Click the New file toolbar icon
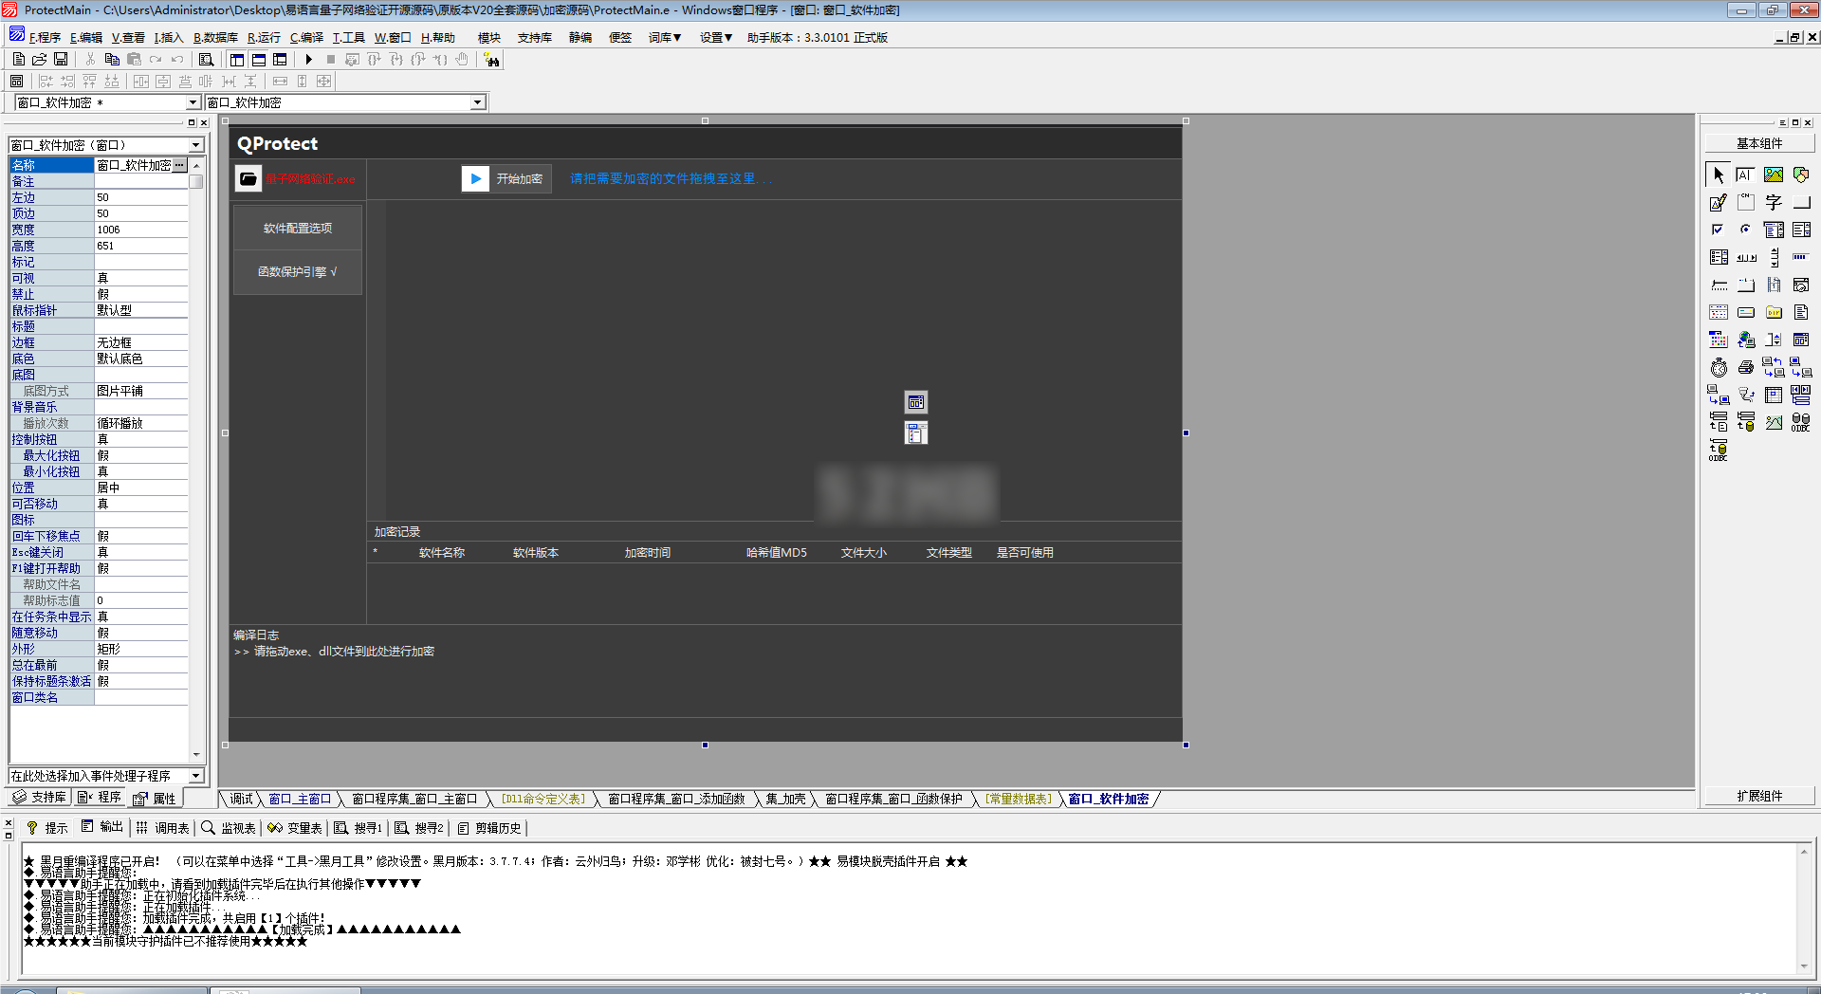 [19, 60]
